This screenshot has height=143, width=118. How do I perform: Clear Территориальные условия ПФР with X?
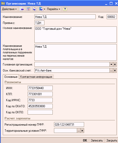[x=82, y=131]
